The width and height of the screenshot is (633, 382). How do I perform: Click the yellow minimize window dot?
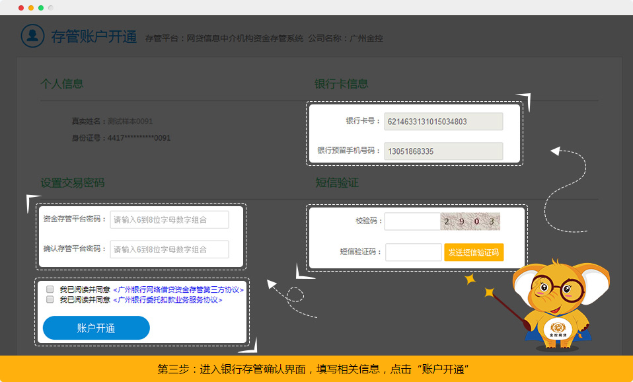[x=31, y=8]
